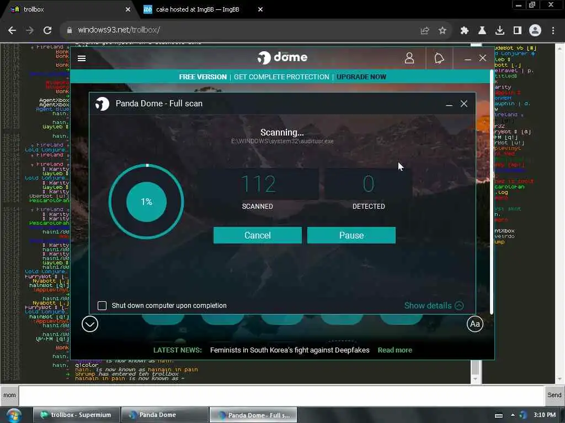This screenshot has width=565, height=423.
Task: Show hidden system tray icons arrow
Action: [513, 415]
